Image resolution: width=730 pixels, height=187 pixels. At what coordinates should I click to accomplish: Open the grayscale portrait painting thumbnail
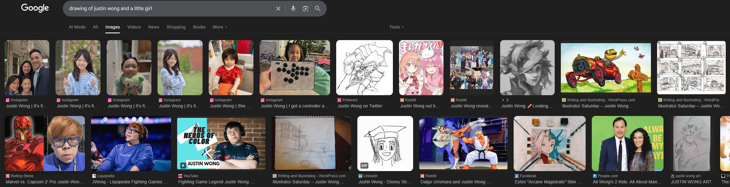coord(527,68)
